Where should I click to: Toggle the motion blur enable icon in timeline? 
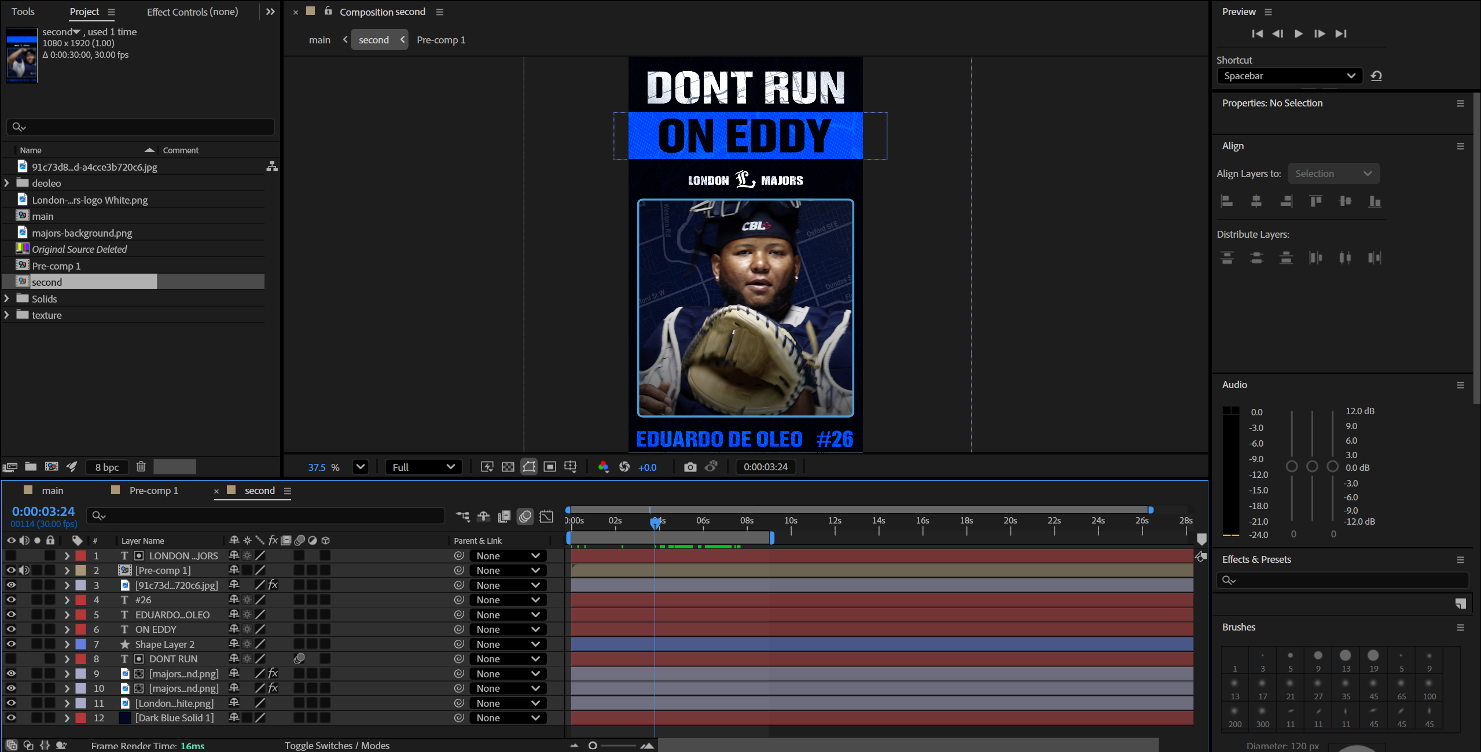[x=525, y=516]
